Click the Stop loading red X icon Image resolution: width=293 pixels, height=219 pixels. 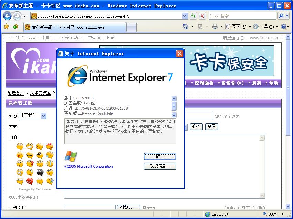(x=202, y=16)
